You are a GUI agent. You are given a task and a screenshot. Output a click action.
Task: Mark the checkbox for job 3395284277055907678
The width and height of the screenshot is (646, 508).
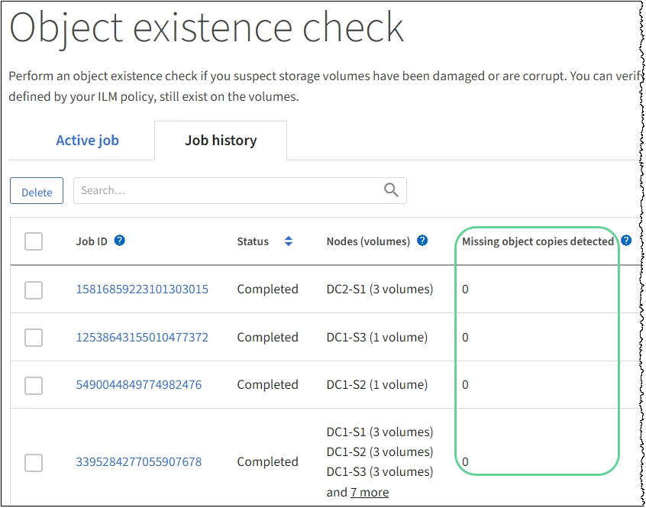34,462
